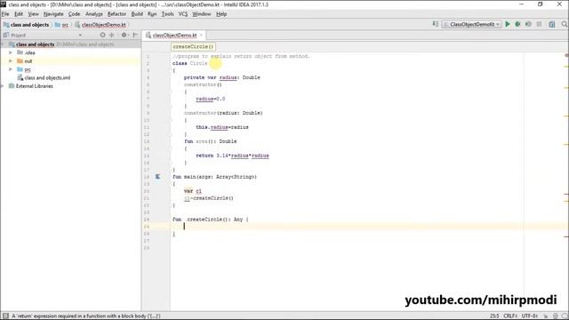The height and width of the screenshot is (320, 569).
Task: Expand the out folder arrow
Action: [x=11, y=61]
